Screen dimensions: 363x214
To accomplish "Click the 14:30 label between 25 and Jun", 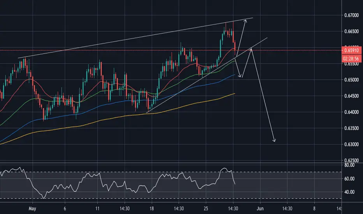I will pyautogui.click(x=233, y=209).
